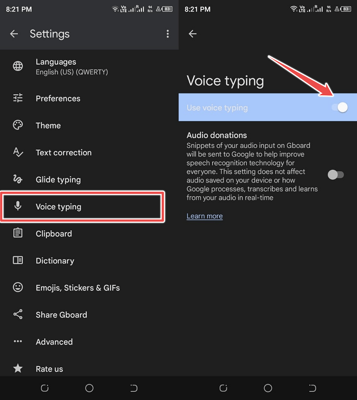Enable the Audio donations switch

[x=336, y=175]
